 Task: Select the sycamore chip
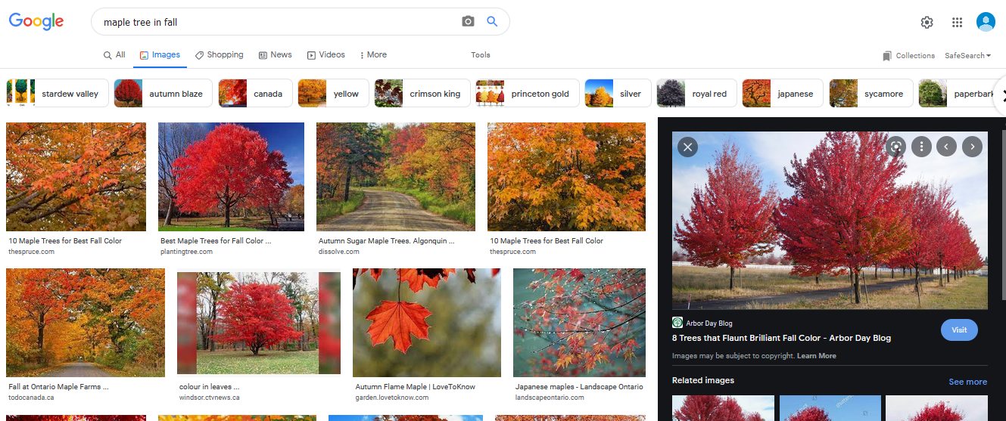(x=871, y=94)
